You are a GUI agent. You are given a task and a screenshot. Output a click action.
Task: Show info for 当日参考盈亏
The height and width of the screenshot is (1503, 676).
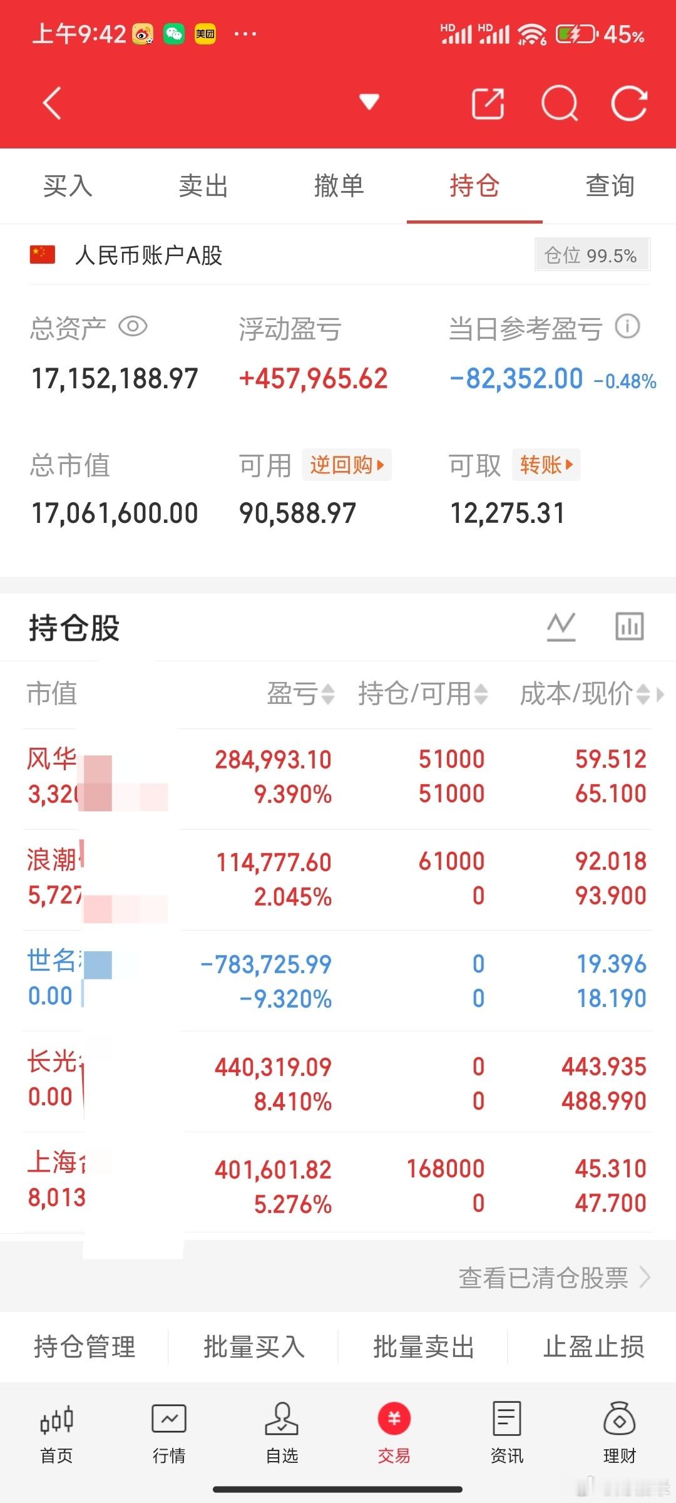(x=627, y=326)
